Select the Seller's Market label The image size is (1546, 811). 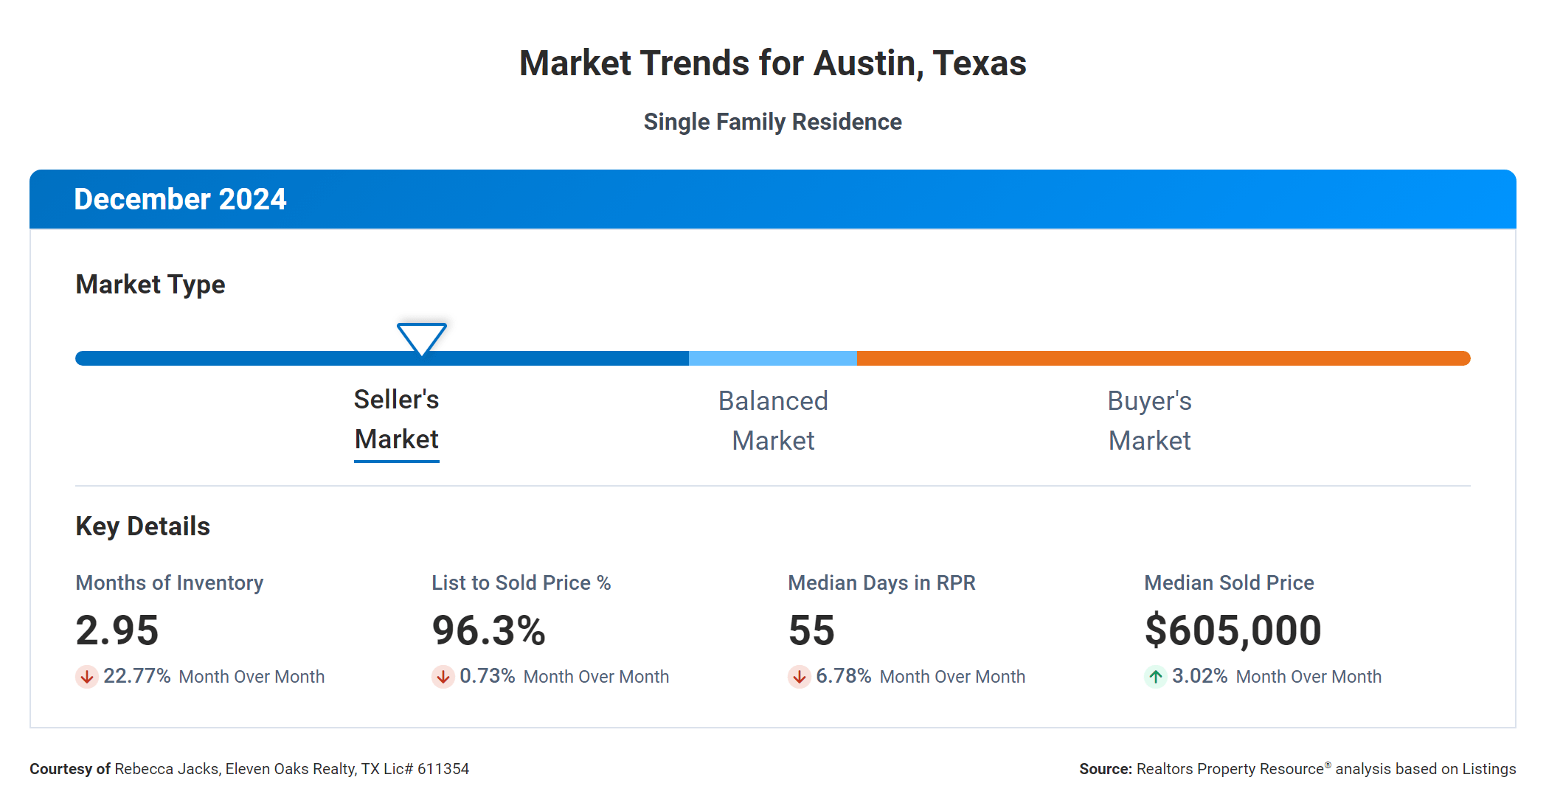click(397, 420)
